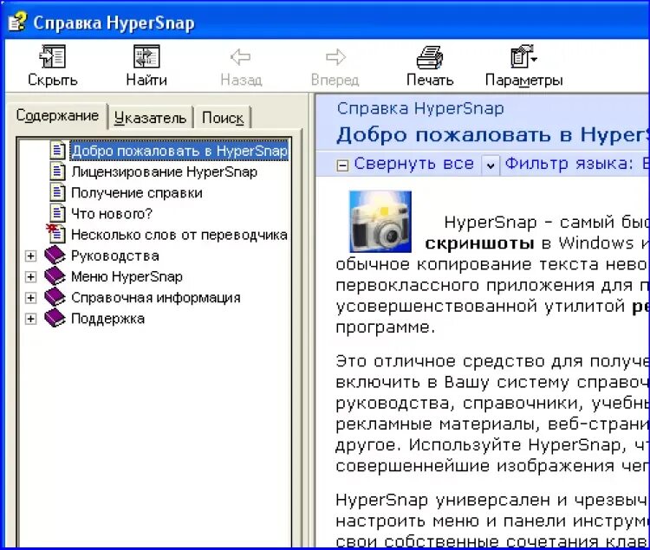Click the Скрыть (Hide) toolbar icon
This screenshot has height=550, width=650.
[x=53, y=57]
